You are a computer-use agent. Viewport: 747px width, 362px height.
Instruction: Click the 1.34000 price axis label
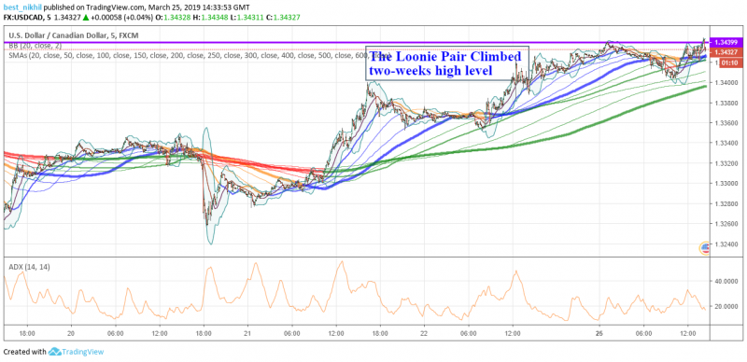pyautogui.click(x=726, y=83)
